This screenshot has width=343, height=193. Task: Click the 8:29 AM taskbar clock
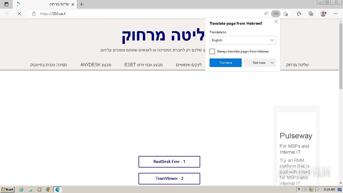click(x=329, y=190)
